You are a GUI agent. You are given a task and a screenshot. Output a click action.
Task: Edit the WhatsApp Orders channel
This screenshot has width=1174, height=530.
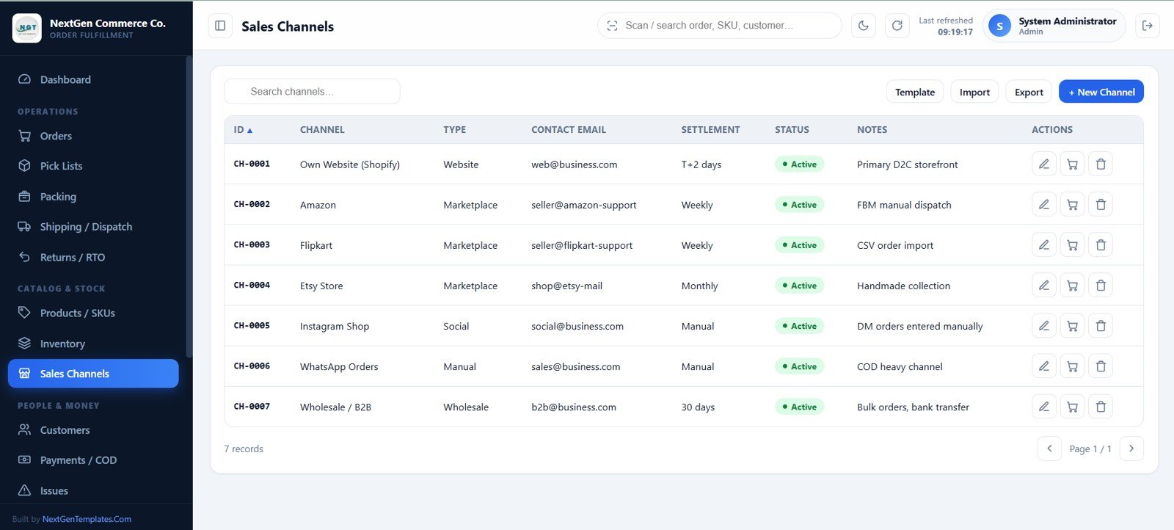point(1043,366)
